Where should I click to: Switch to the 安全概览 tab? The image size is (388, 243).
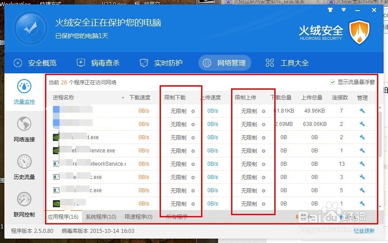(x=35, y=63)
